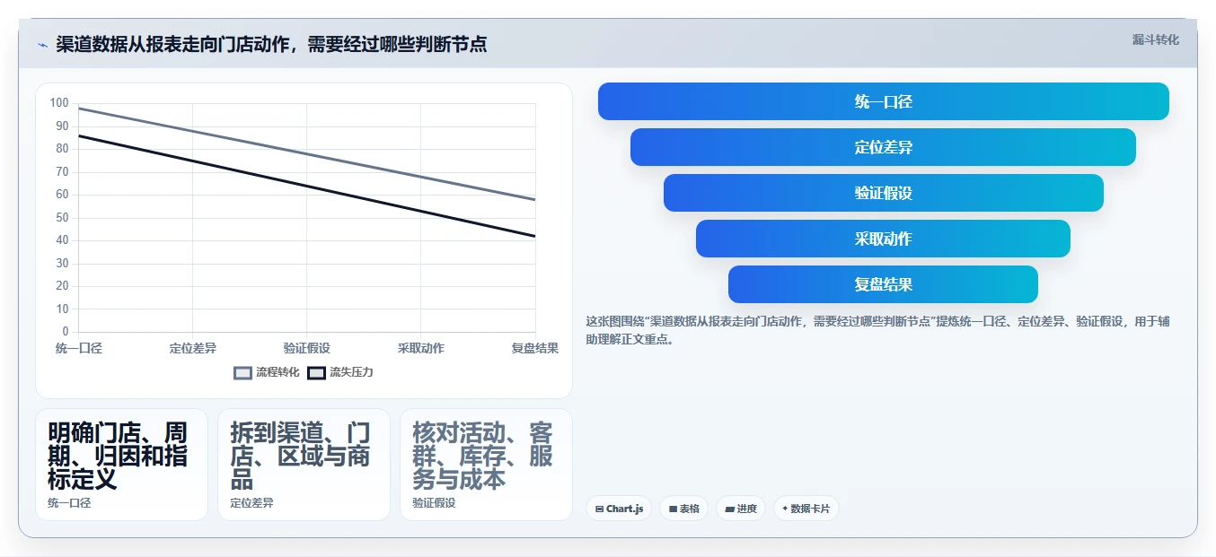Toggle the 流失压力 legend item
Screen dimensions: 1216x557
(x=340, y=372)
